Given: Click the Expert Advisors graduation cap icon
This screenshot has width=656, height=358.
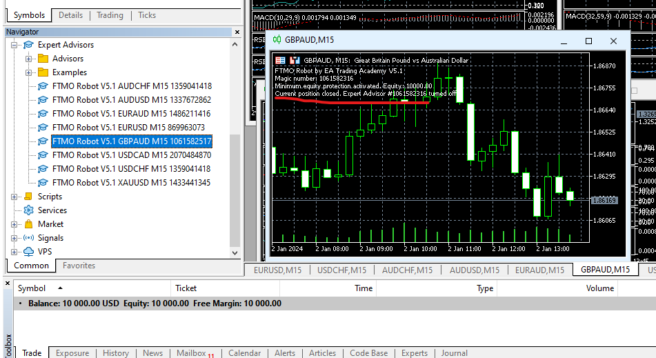Looking at the screenshot, I should (x=28, y=45).
